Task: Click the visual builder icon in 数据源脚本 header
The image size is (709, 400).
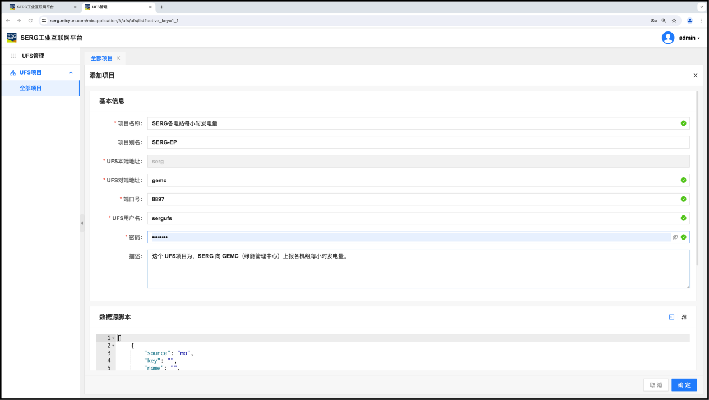Action: click(684, 317)
